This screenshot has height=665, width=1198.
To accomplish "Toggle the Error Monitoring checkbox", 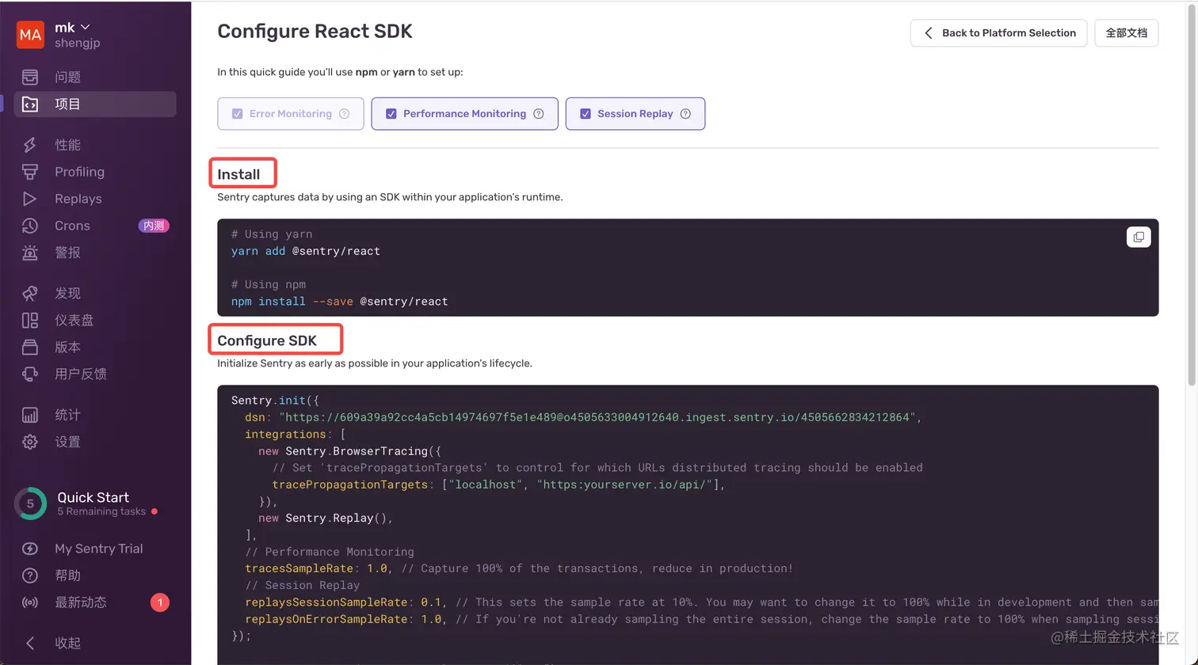I will pos(237,114).
